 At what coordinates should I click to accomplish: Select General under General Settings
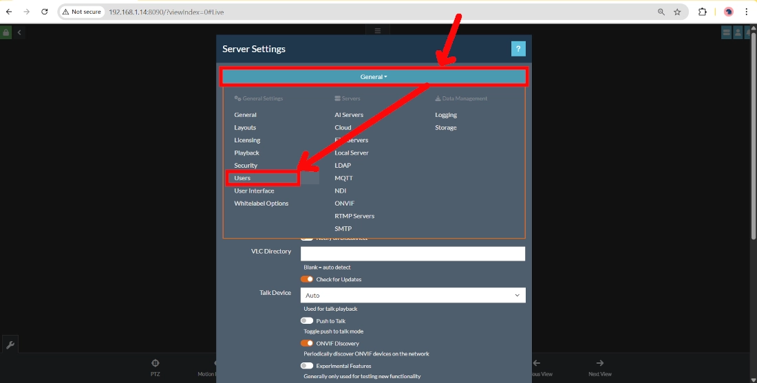point(245,115)
